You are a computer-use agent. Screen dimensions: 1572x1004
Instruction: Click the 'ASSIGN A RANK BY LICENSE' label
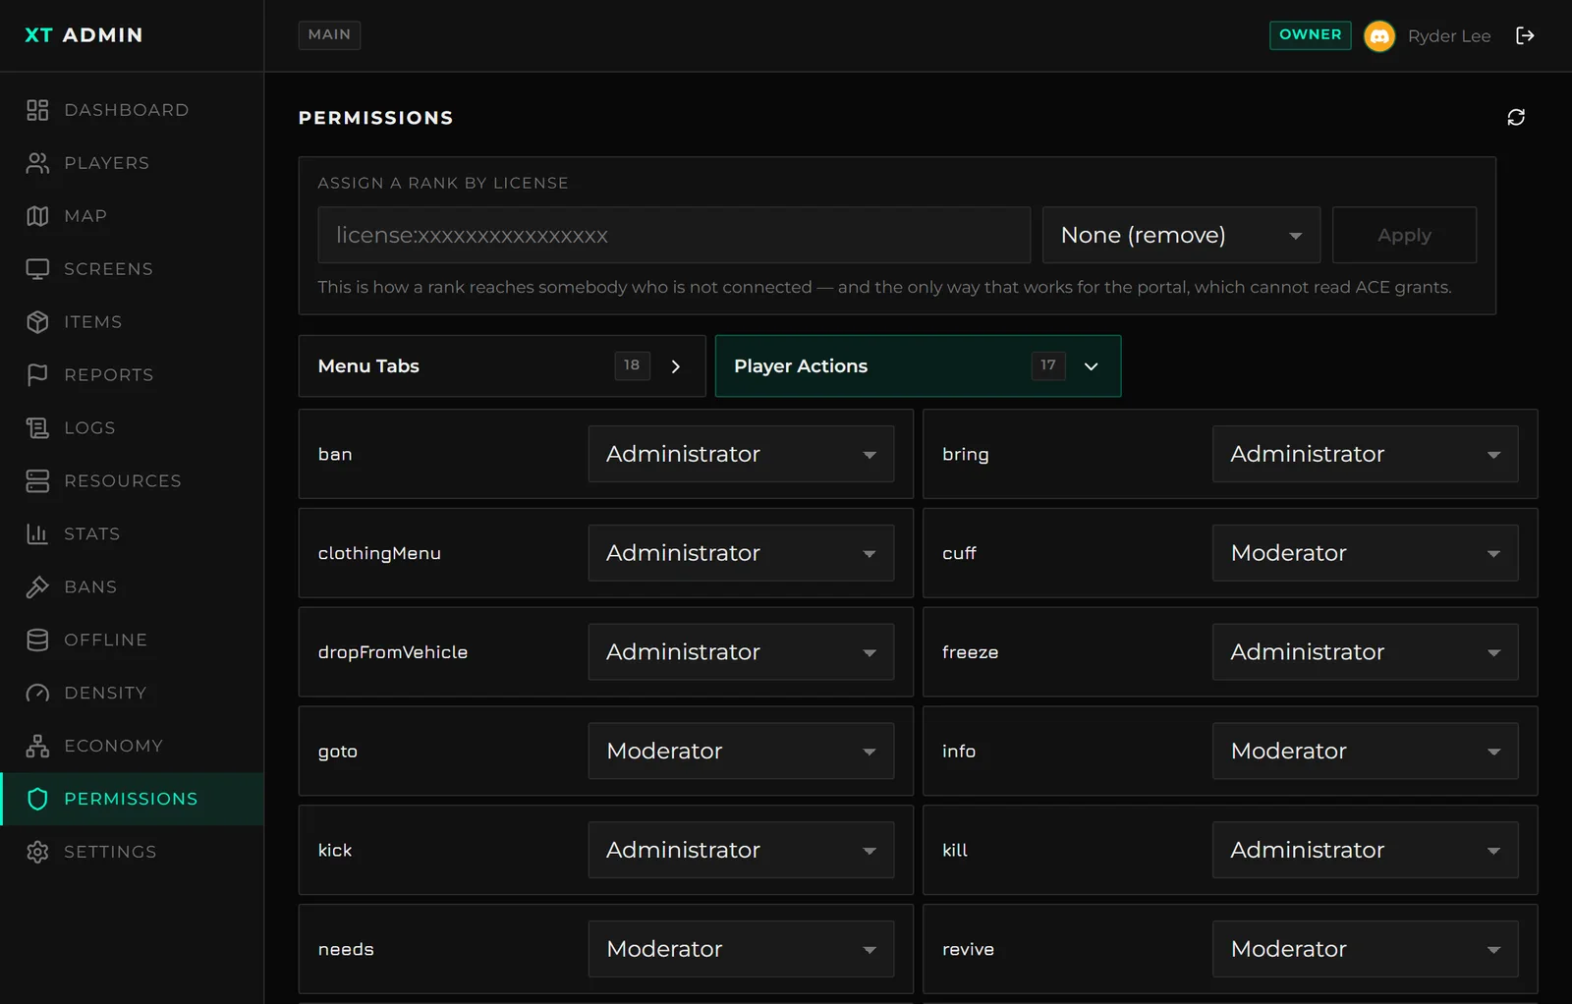[x=443, y=183]
